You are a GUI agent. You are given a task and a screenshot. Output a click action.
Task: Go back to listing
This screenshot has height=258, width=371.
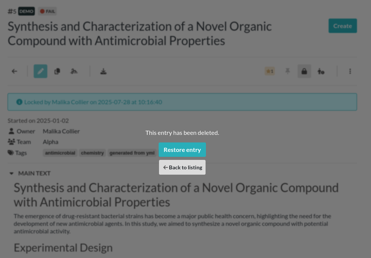(182, 167)
